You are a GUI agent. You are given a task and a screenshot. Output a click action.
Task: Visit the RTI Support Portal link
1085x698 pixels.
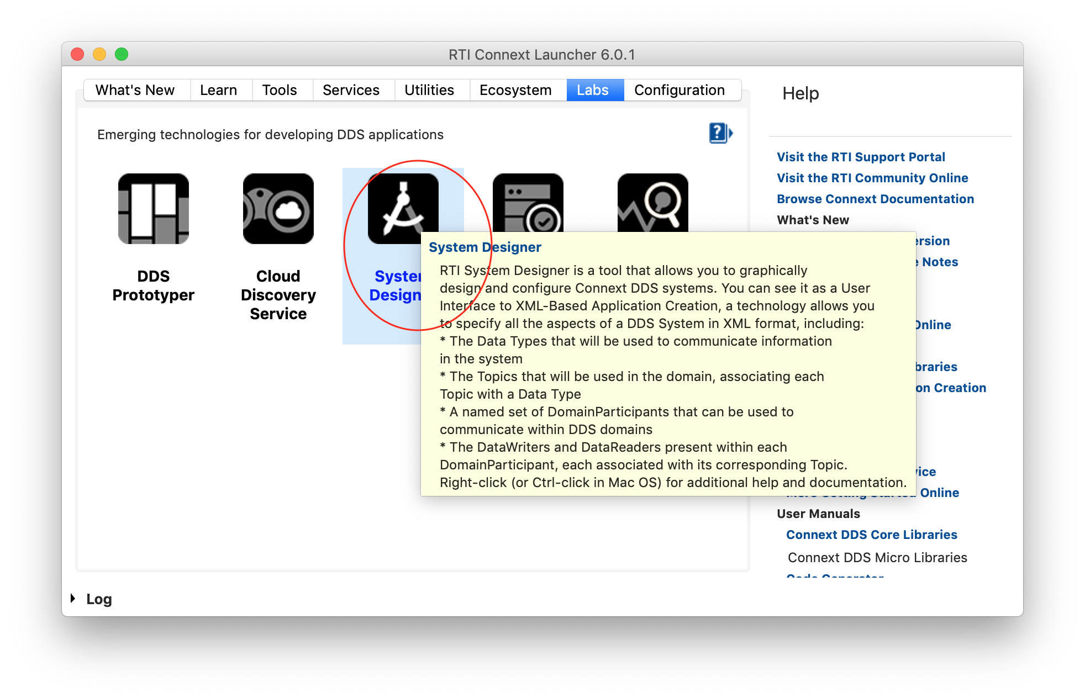861,157
